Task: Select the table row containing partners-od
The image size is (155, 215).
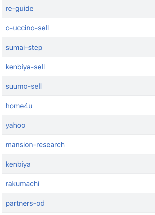Action: pos(78,203)
